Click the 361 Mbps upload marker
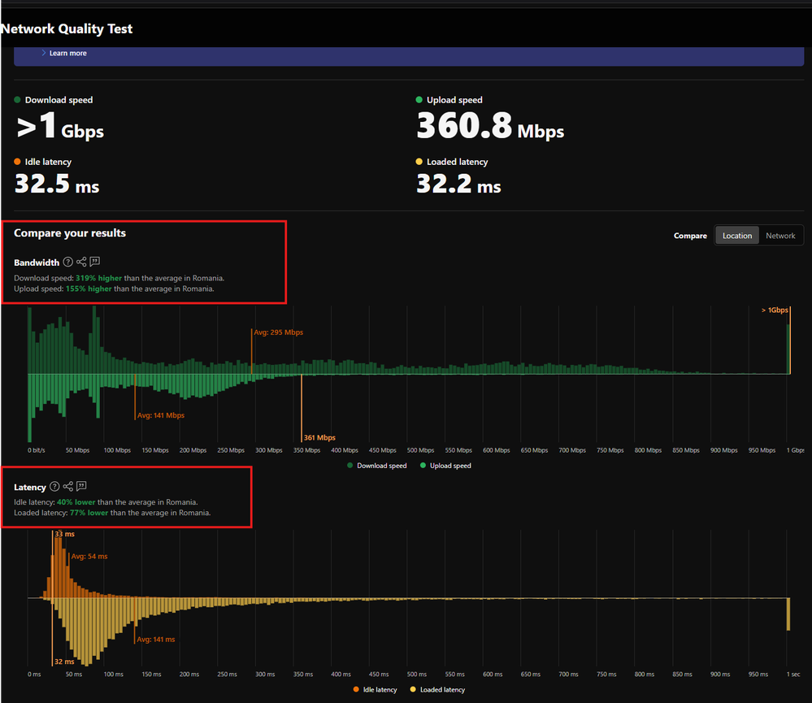This screenshot has width=812, height=703. coord(319,437)
